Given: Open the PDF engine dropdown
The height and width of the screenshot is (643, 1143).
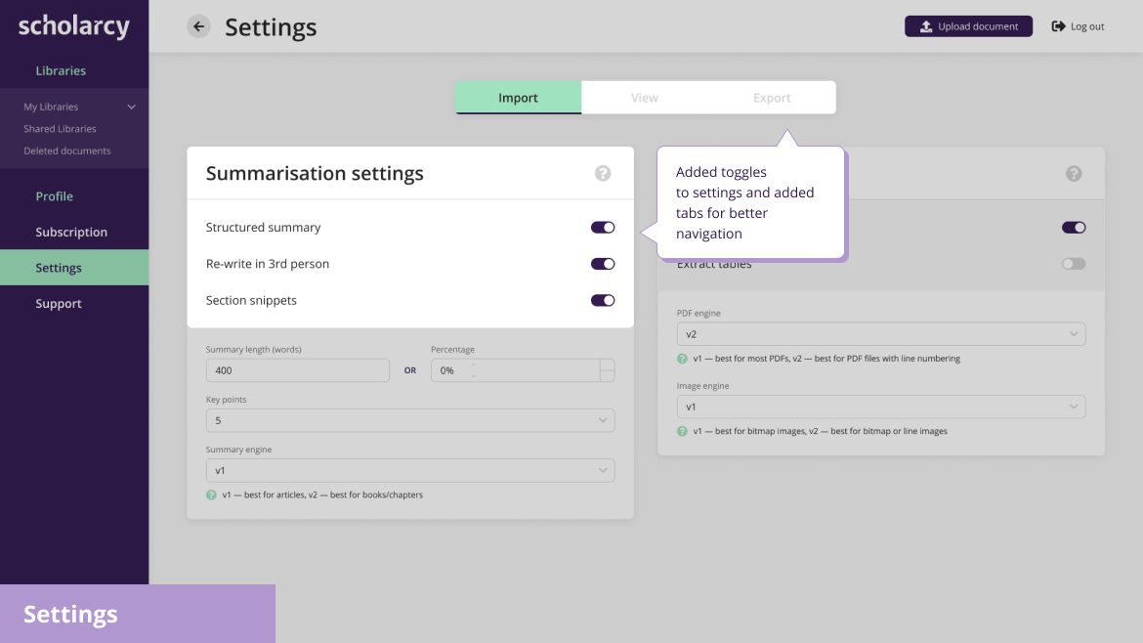Looking at the screenshot, I should tap(880, 334).
